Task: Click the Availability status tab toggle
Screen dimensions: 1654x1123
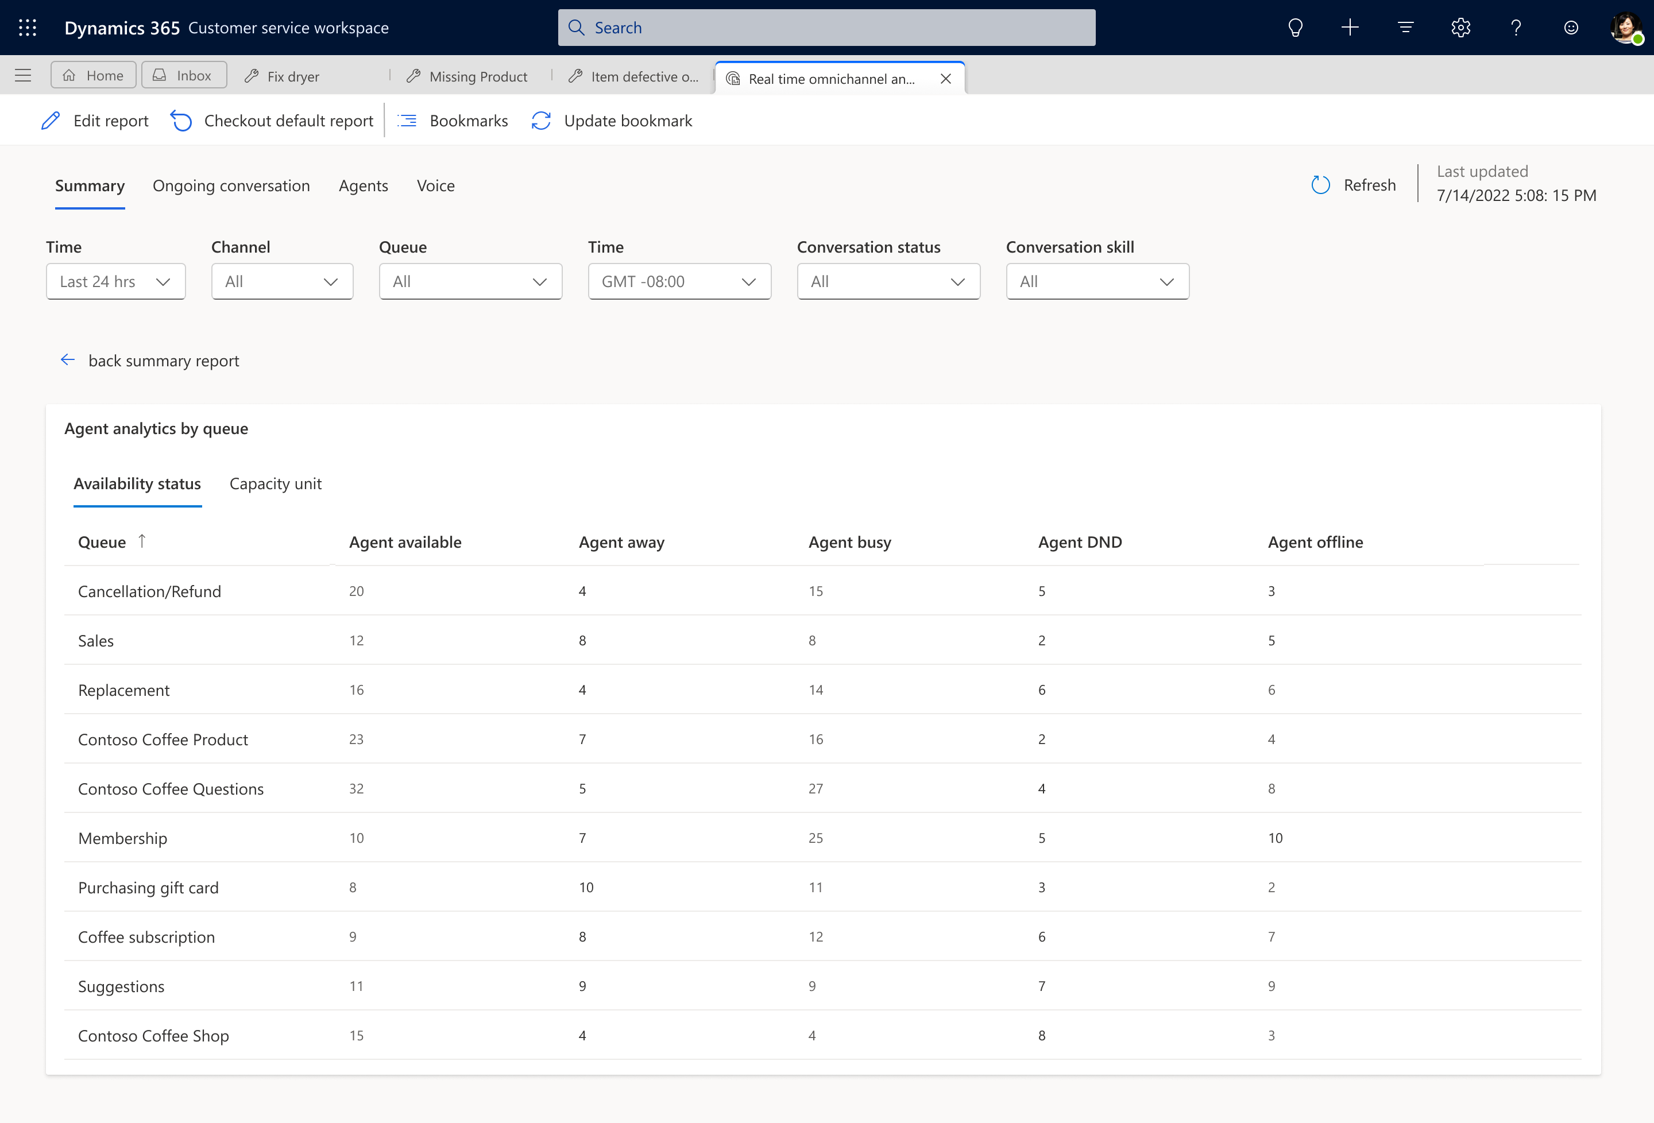Action: [x=137, y=482]
